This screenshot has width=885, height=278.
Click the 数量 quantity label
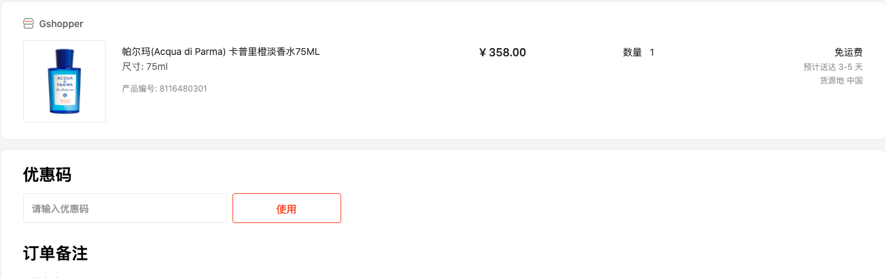pyautogui.click(x=633, y=52)
